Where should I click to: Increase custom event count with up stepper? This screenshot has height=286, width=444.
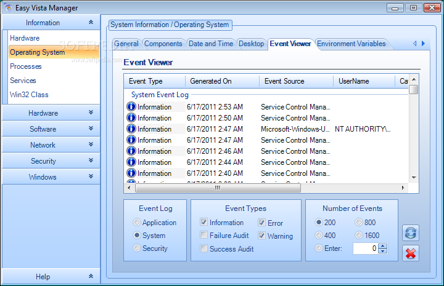coord(382,246)
